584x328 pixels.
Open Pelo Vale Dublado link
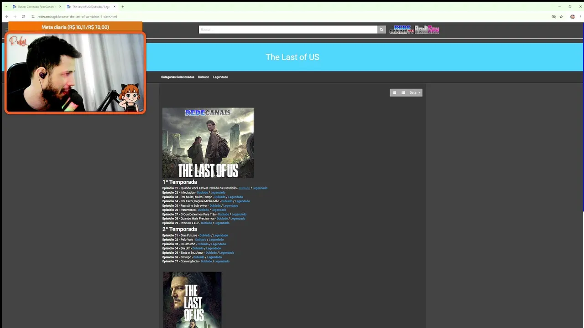point(201,240)
